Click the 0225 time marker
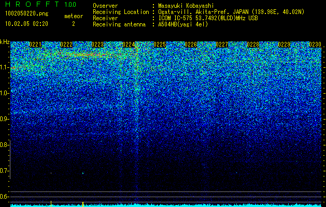The image size is (326, 207). [160, 45]
